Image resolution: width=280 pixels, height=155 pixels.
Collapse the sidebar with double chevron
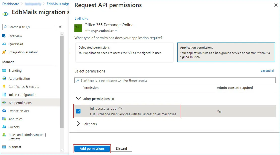pos(60,27)
